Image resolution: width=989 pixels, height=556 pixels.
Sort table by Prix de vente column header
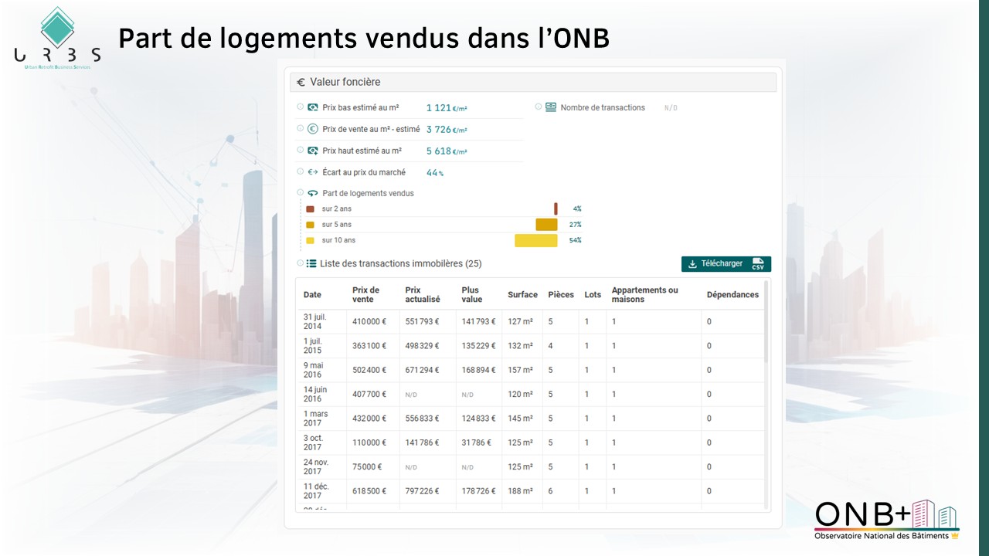point(365,294)
